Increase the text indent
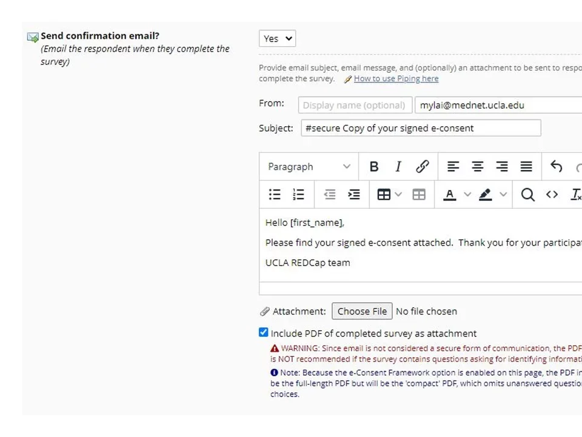 (x=354, y=194)
